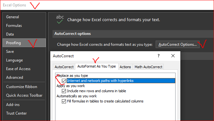The height and width of the screenshot is (121, 214).
Task: Close the AutoCorrect dialog with X
Action: [x=173, y=56]
